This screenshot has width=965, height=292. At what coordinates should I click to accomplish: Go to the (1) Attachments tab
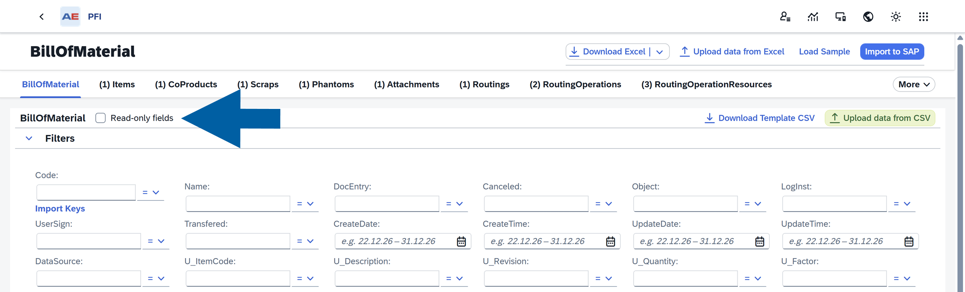pyautogui.click(x=406, y=84)
